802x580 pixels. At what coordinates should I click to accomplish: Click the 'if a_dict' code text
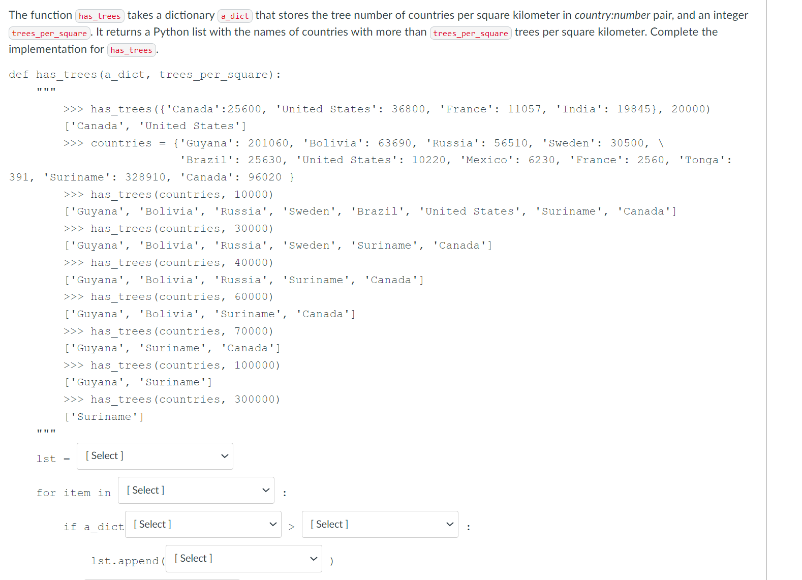pos(94,527)
